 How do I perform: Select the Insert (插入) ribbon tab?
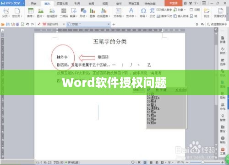click(x=47, y=4)
